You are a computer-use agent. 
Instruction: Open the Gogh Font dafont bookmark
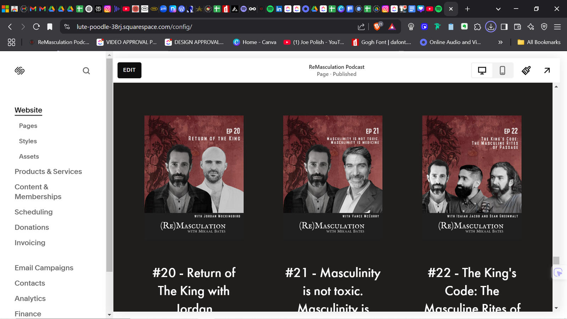382,42
